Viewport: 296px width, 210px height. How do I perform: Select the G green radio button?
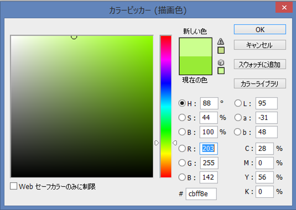(x=182, y=163)
